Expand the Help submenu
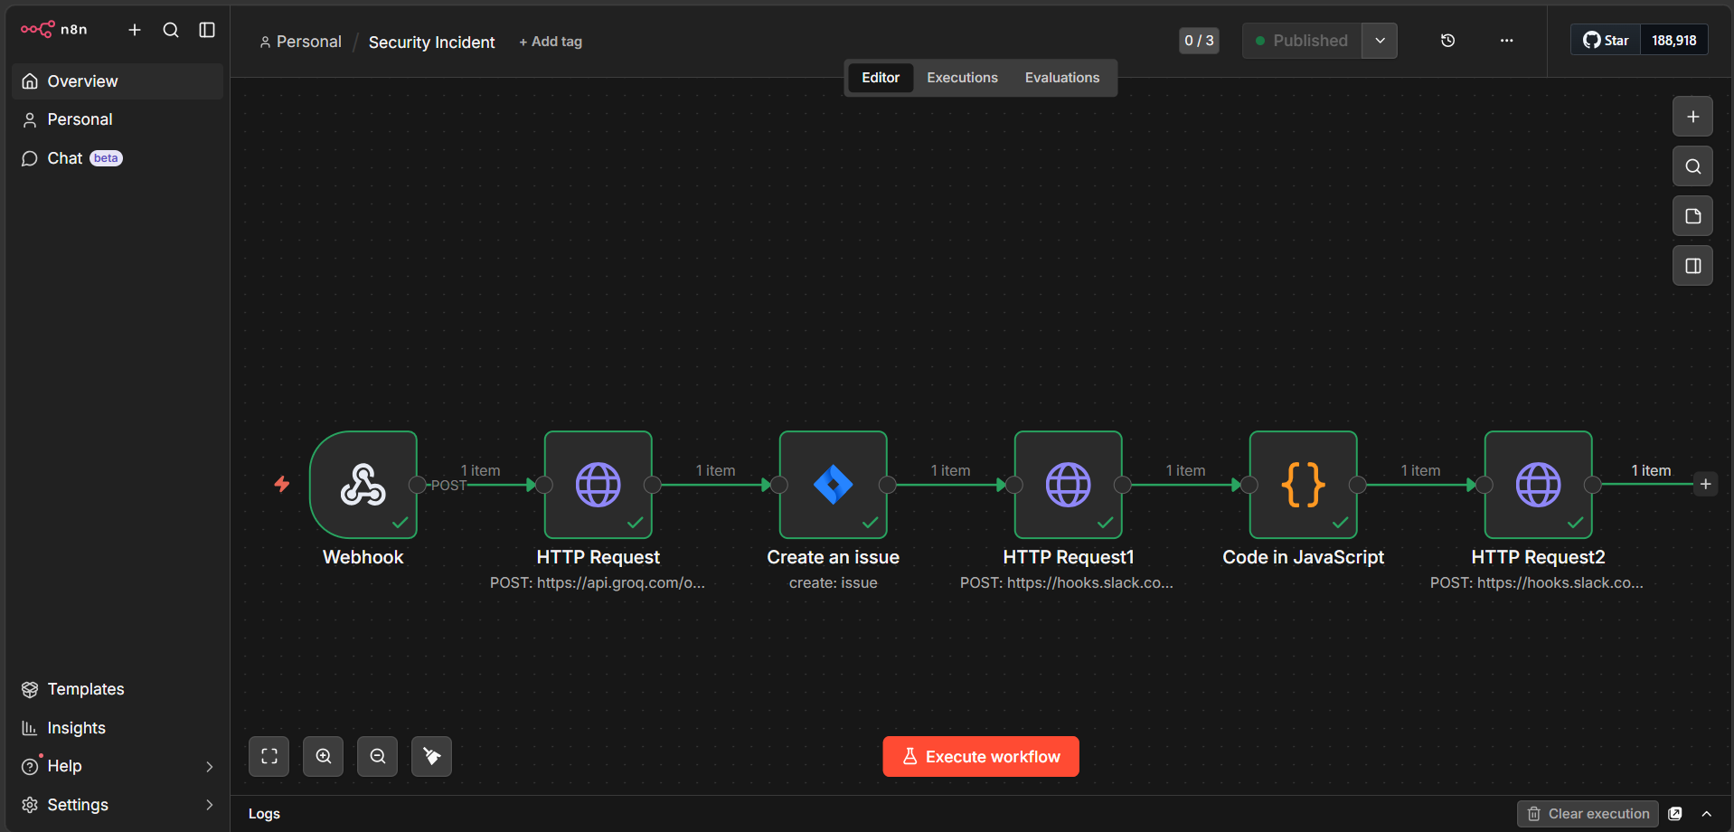Image resolution: width=1734 pixels, height=832 pixels. pyautogui.click(x=210, y=767)
